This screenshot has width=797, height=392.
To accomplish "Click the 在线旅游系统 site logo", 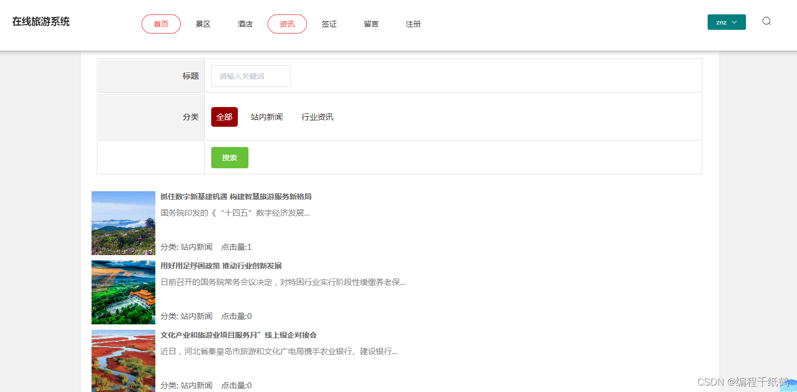I will point(40,21).
